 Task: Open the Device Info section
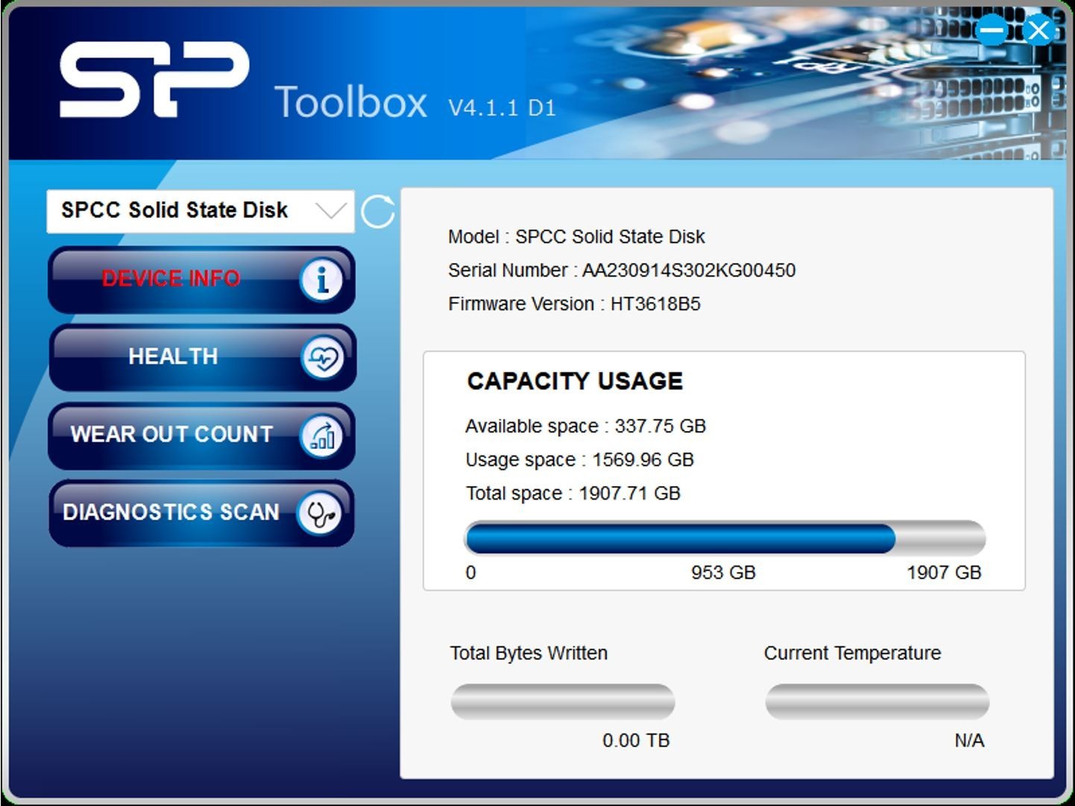click(x=201, y=280)
